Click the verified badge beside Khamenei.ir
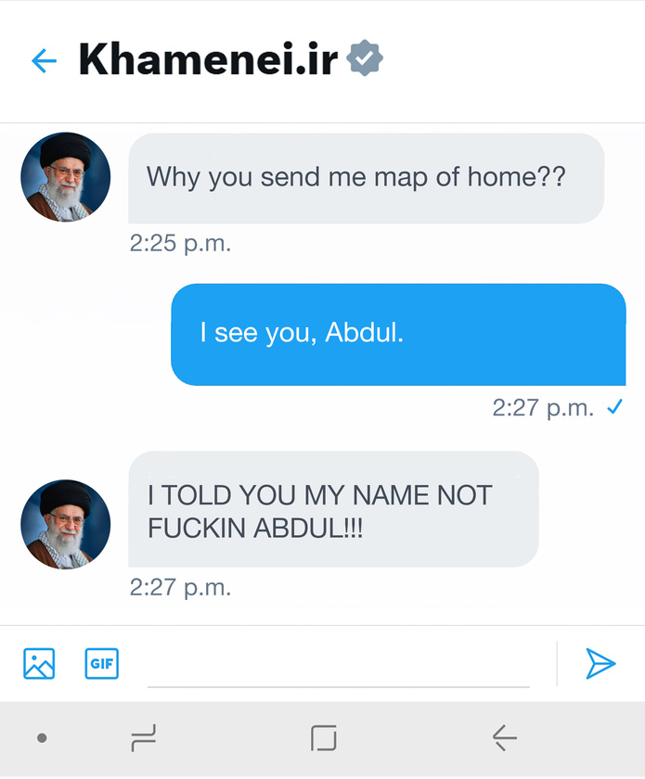The height and width of the screenshot is (779, 645). click(x=365, y=58)
